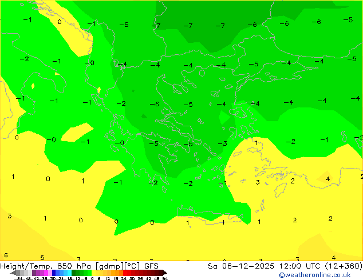
Task: Pick the yellow legend swatch above 0
Action: (93, 273)
